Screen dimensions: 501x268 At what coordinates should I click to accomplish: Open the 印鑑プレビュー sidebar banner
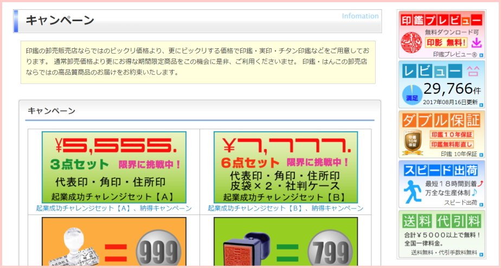point(441,35)
